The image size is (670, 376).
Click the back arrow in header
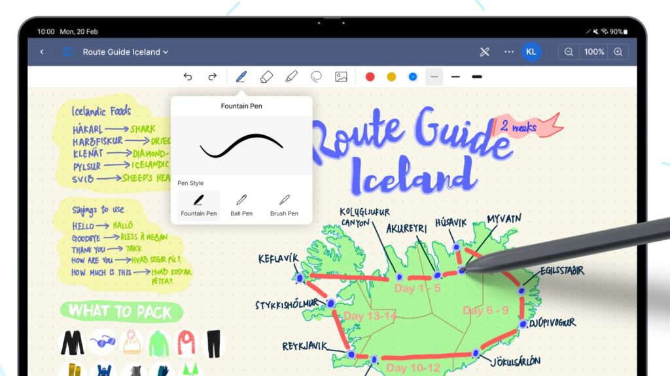tap(42, 52)
